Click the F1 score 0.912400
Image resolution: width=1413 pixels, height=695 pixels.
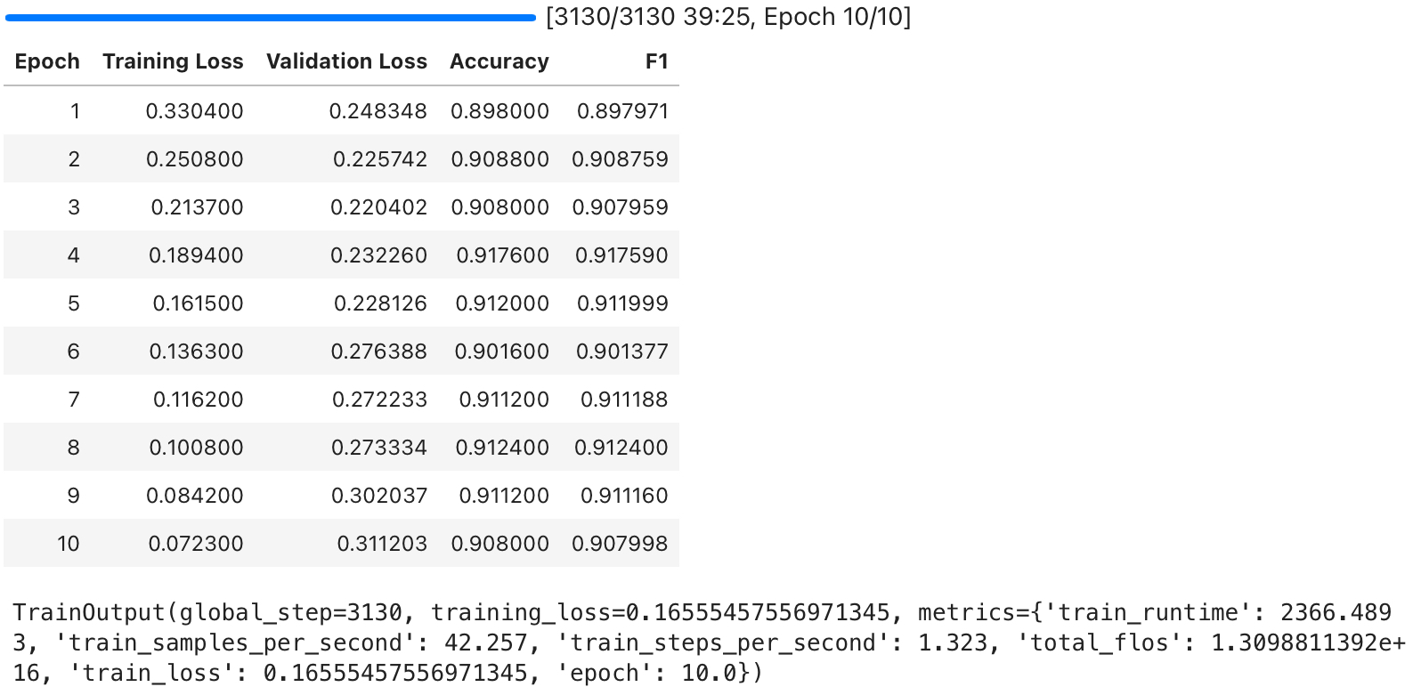[x=621, y=448]
